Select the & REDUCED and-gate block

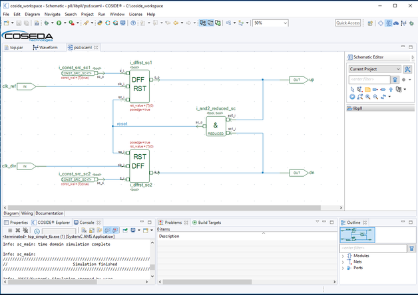[216, 126]
